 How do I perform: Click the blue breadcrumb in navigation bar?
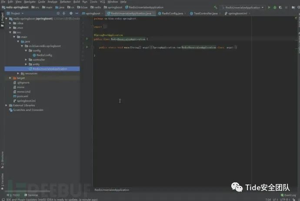point(82,7)
